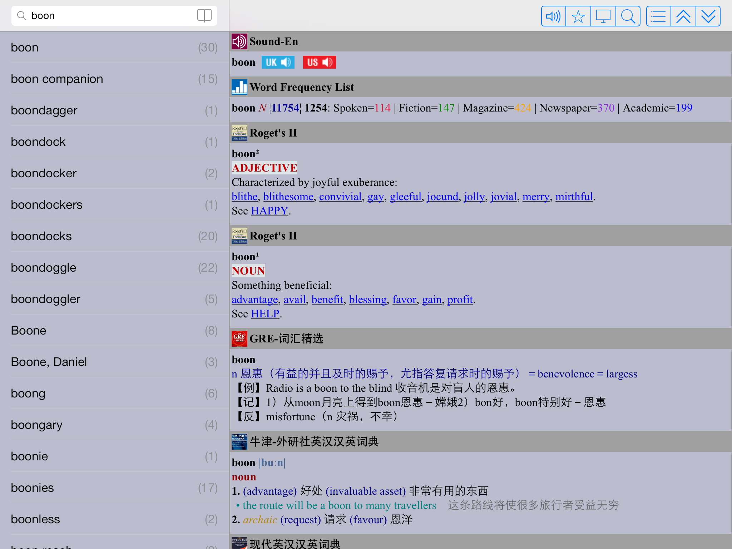Follow the 'merry' synonym link
Viewport: 732px width, 549px height.
coord(536,197)
